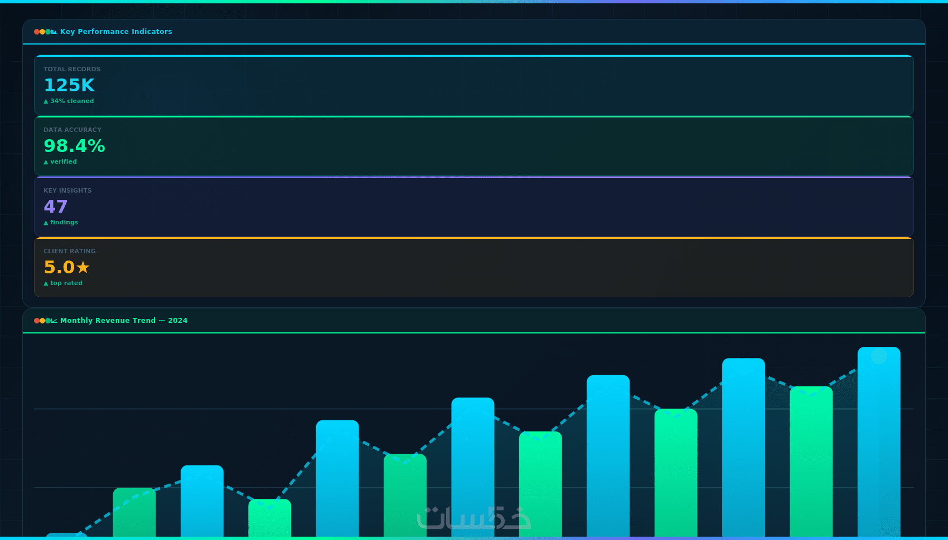Screen dimensions: 948x540
Task: Click the '5.0' rating value
Action: pos(59,267)
